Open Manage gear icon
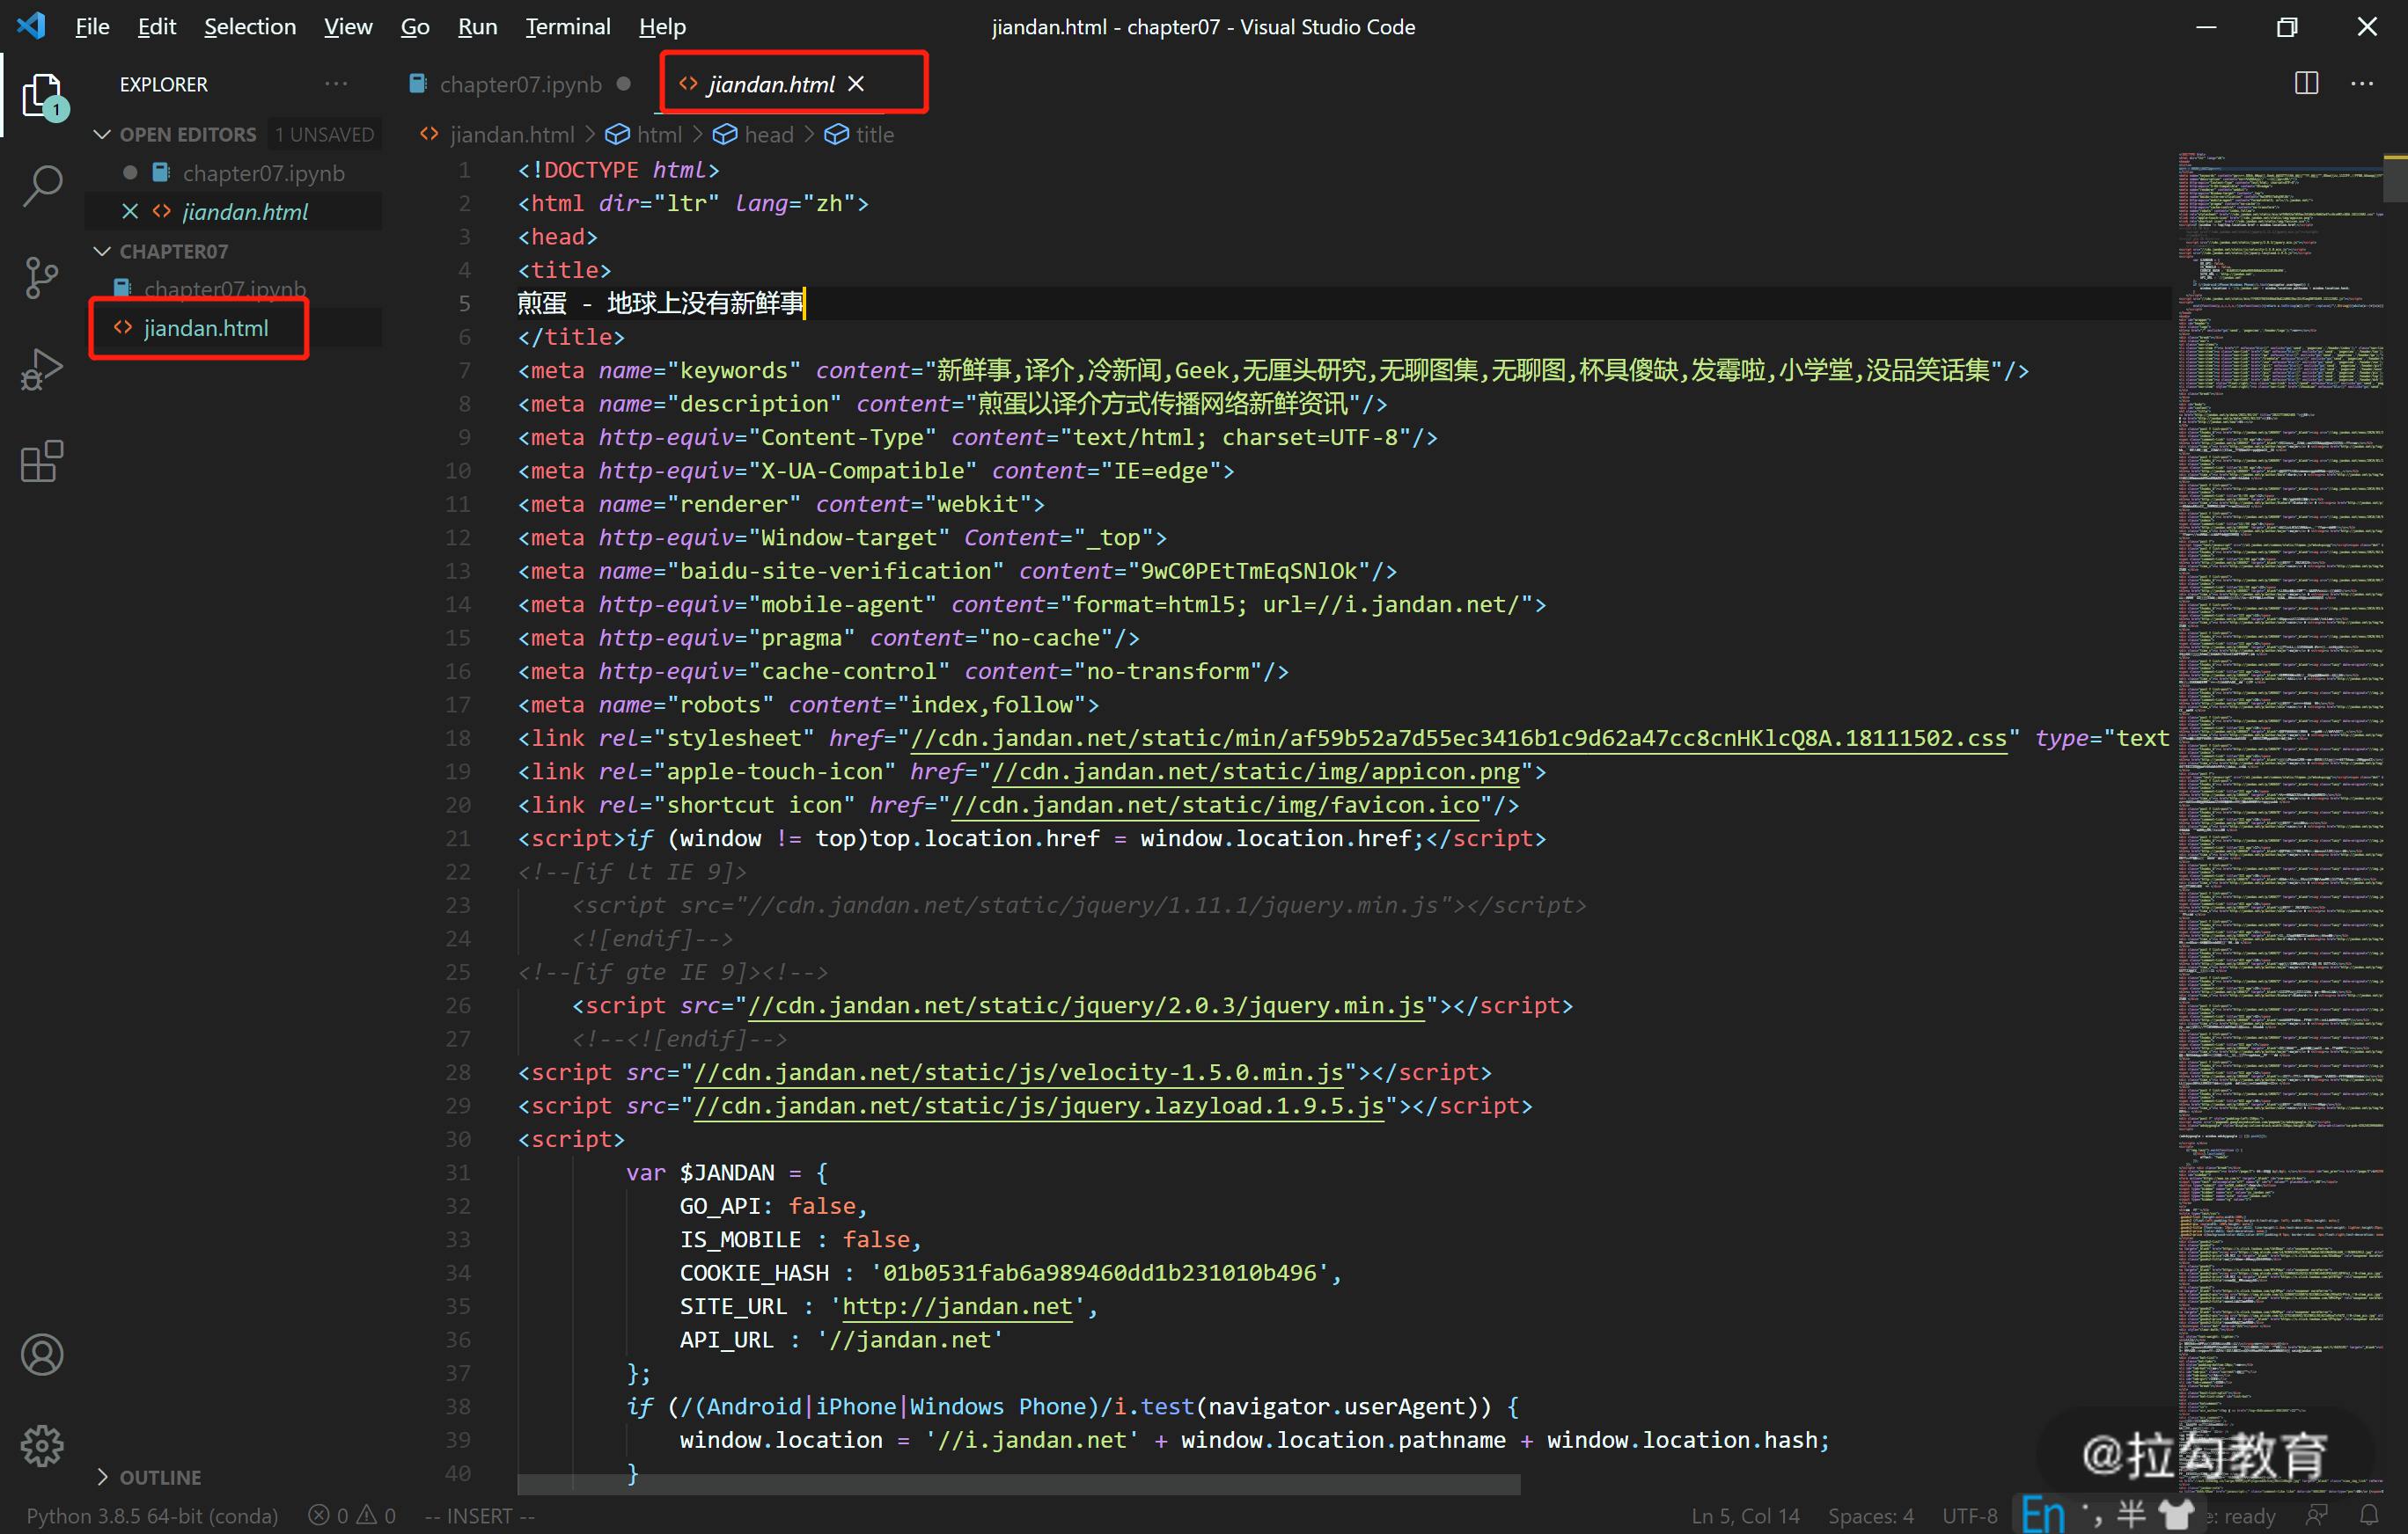2408x1534 pixels. click(x=42, y=1445)
